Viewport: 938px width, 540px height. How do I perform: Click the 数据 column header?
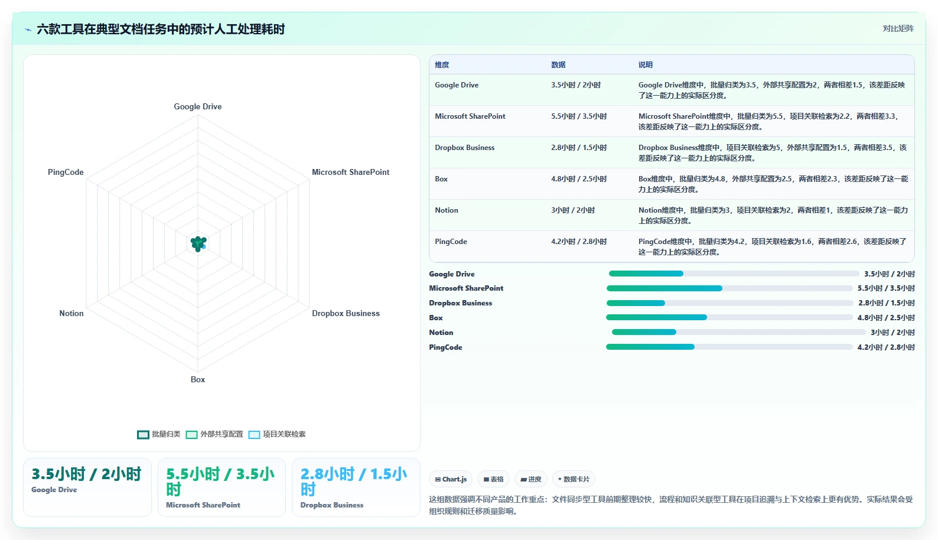[x=558, y=65]
